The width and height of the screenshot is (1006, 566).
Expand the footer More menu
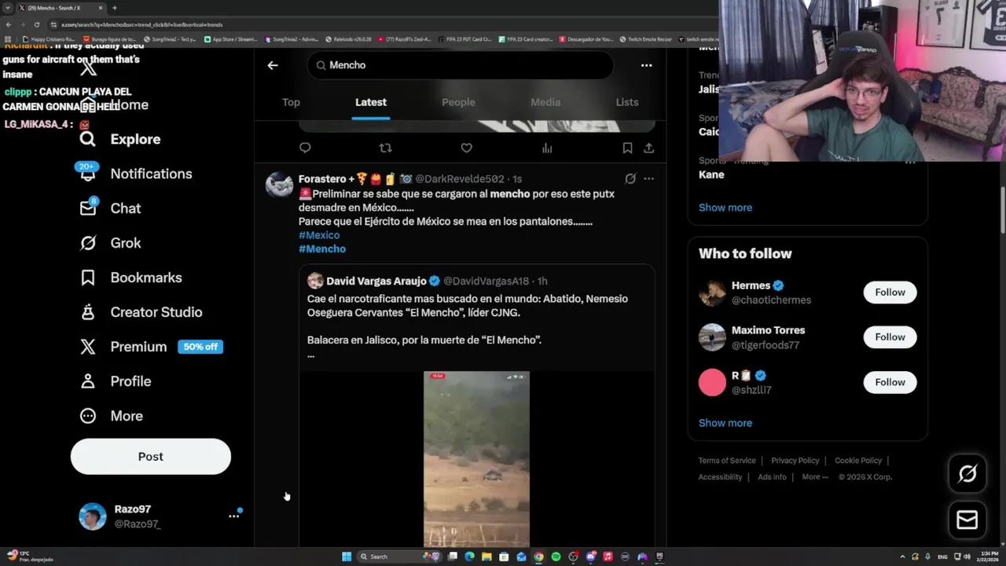pos(815,477)
